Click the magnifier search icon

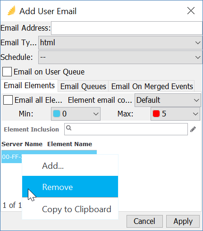(x=69, y=128)
